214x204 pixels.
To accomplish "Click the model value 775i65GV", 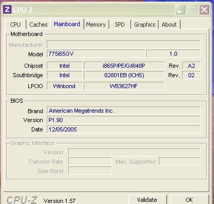I will pyautogui.click(x=96, y=54).
